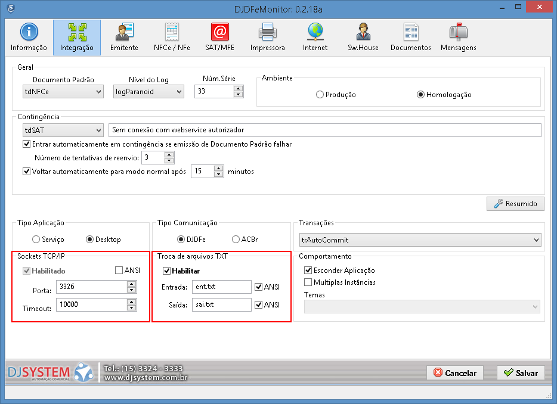Viewport: 557px width, 404px height.
Task: Toggle ANSI checkbox for Saída file
Action: click(x=259, y=304)
